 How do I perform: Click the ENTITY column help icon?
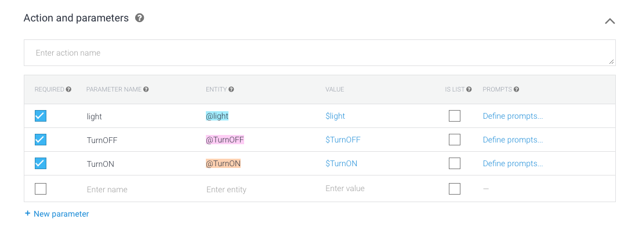point(231,90)
